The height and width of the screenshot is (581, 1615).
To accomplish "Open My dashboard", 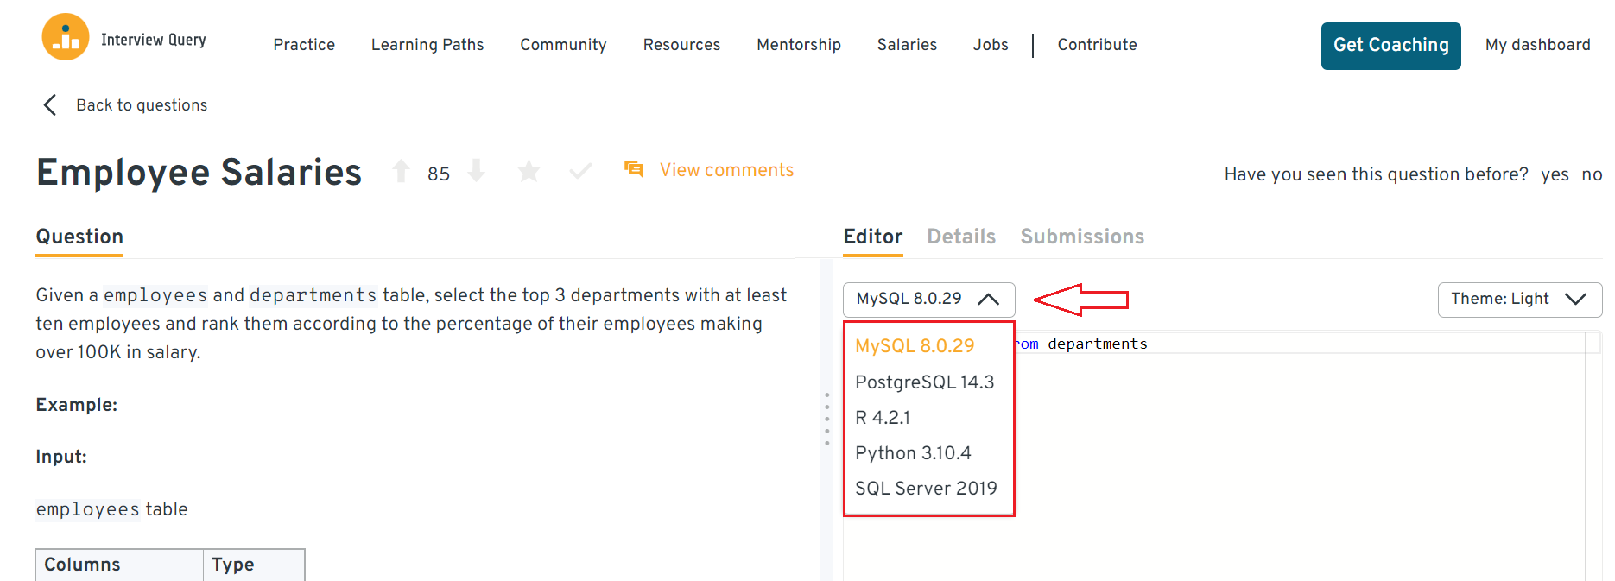I will pyautogui.click(x=1537, y=45).
